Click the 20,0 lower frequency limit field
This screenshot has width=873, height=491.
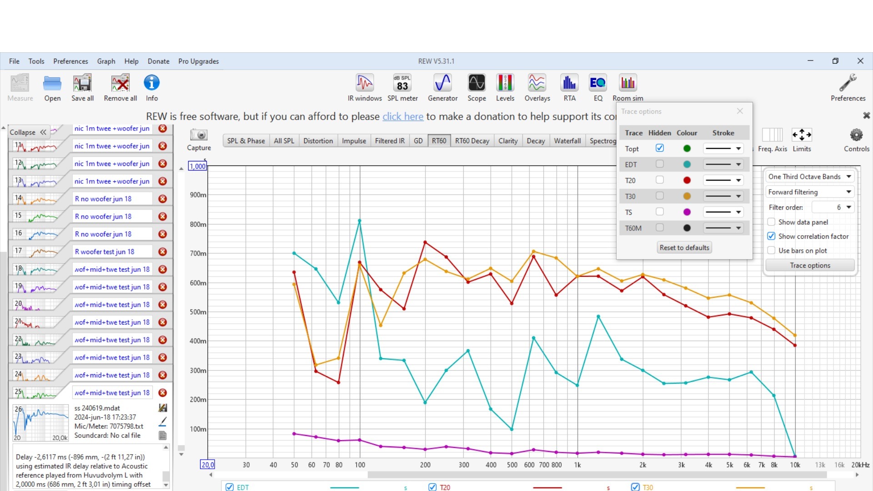click(207, 465)
